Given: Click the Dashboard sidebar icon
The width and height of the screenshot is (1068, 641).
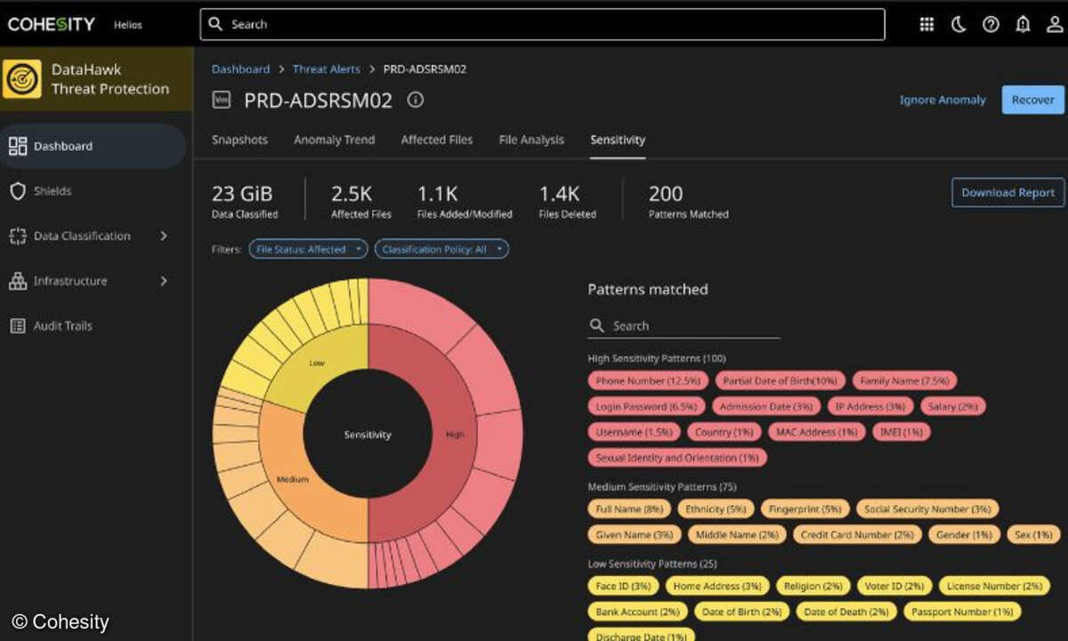Looking at the screenshot, I should click(18, 146).
